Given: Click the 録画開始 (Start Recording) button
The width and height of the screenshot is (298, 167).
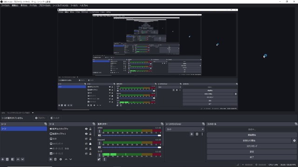Looking at the screenshot, I should point(252,135).
